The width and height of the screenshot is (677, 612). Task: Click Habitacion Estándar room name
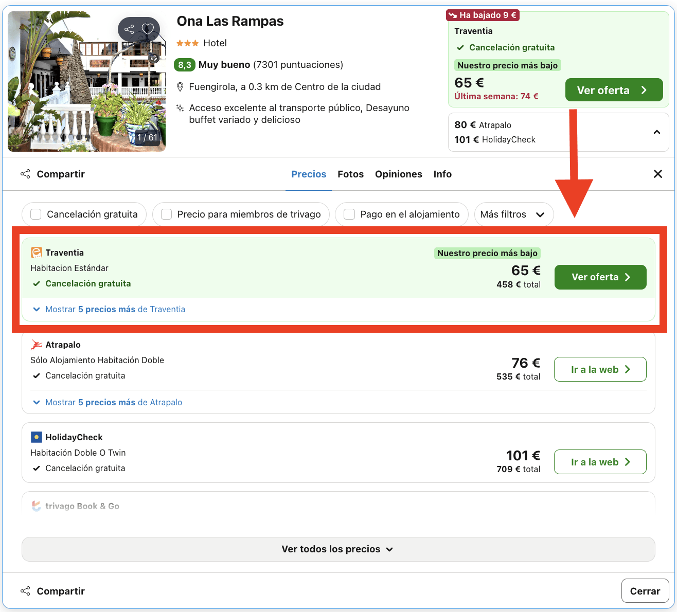click(69, 268)
